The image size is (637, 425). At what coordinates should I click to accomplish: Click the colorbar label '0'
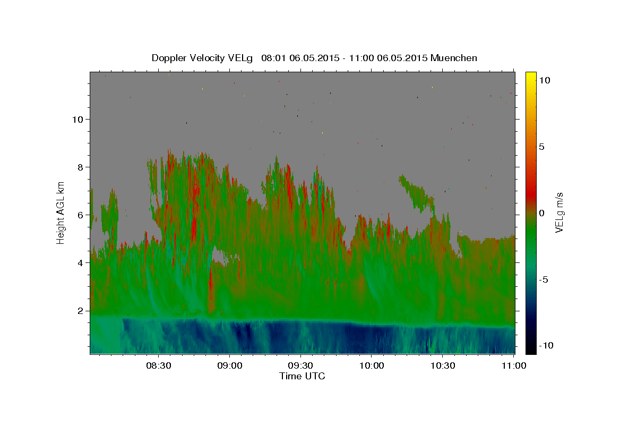(541, 213)
